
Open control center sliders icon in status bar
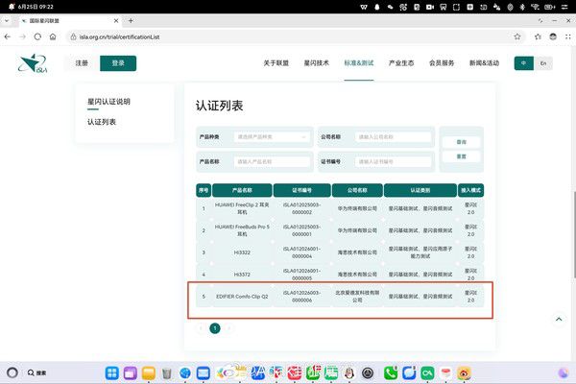(565, 7)
